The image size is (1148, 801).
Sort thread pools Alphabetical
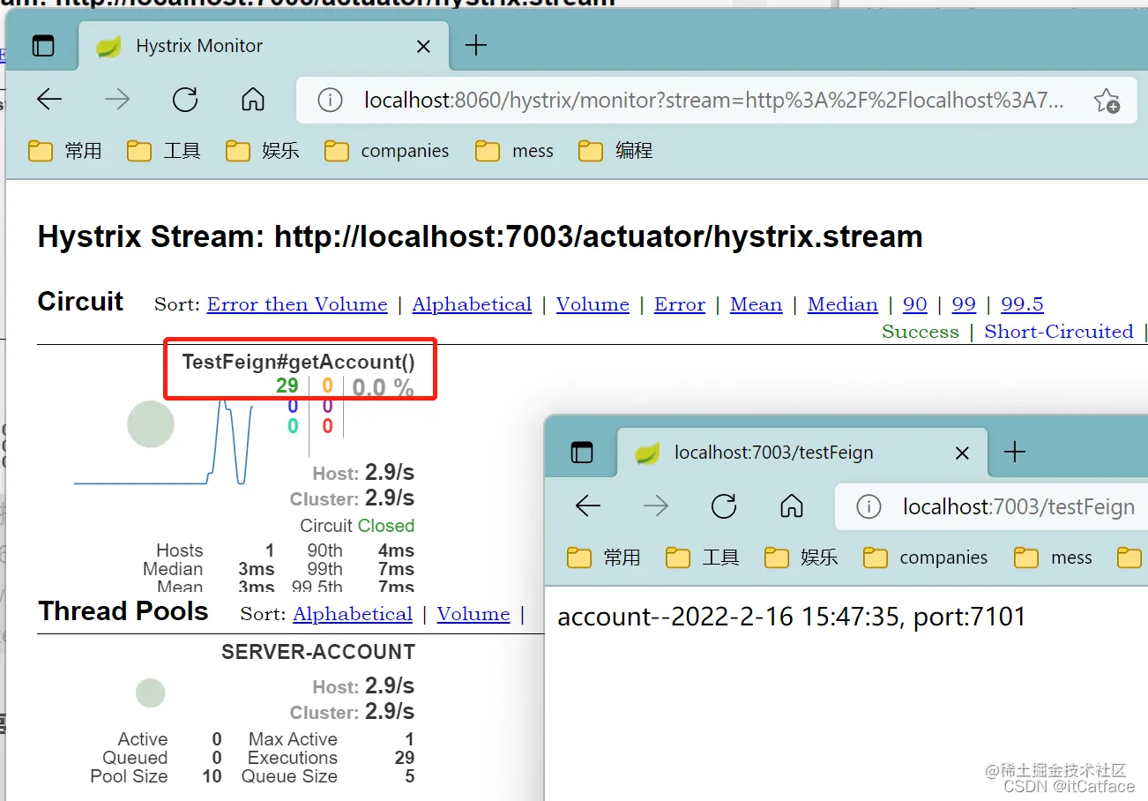(353, 614)
